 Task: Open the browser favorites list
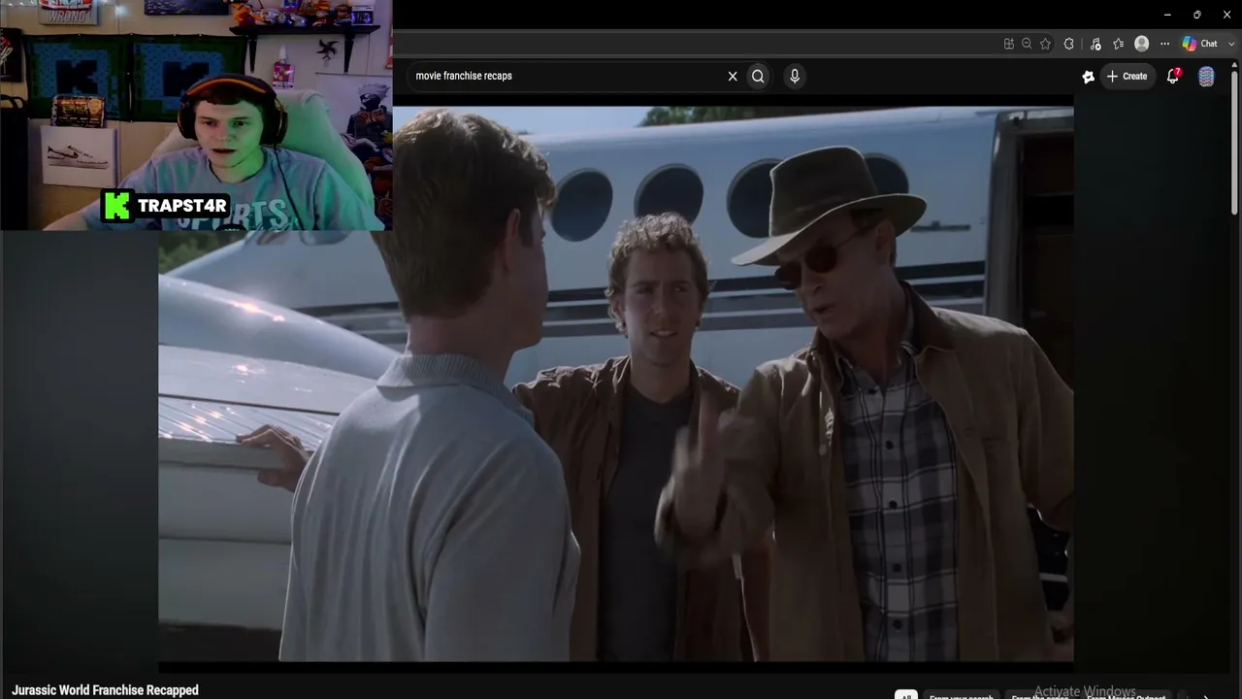tap(1119, 44)
